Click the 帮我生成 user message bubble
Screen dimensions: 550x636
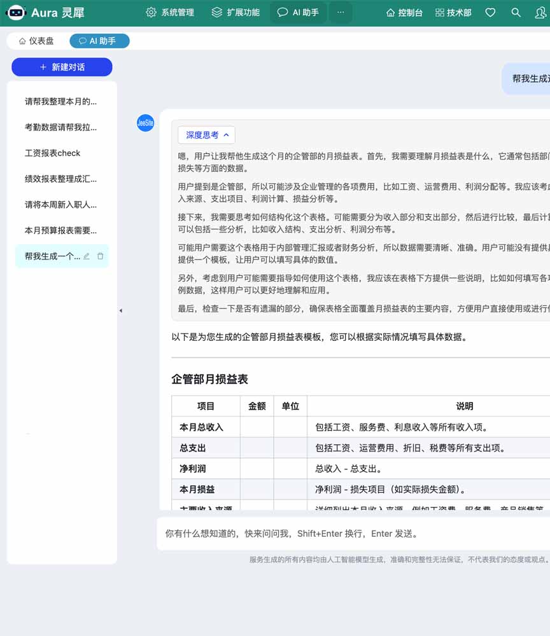tap(526, 79)
